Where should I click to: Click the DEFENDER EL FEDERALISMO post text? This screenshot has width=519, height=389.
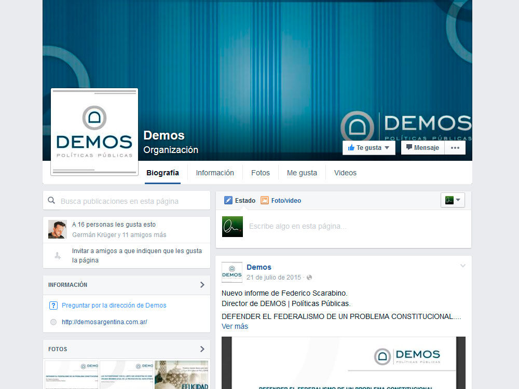pyautogui.click(x=342, y=316)
